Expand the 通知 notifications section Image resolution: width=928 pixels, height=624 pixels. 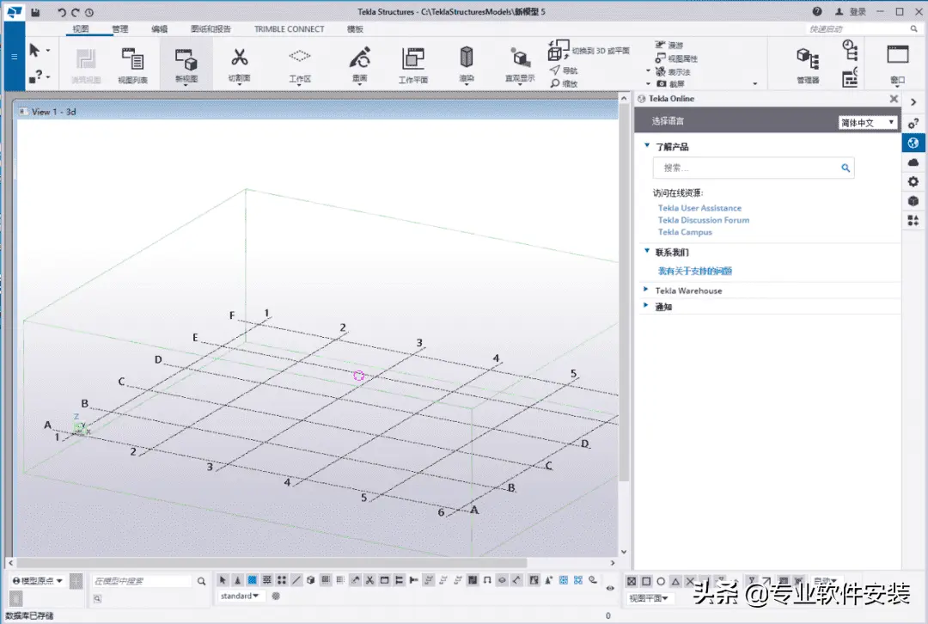click(645, 305)
